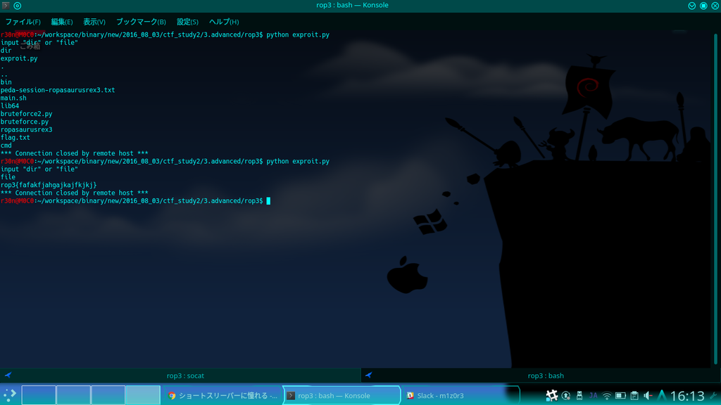The height and width of the screenshot is (405, 721).
Task: Open the 編集(E) menu
Action: (62, 22)
